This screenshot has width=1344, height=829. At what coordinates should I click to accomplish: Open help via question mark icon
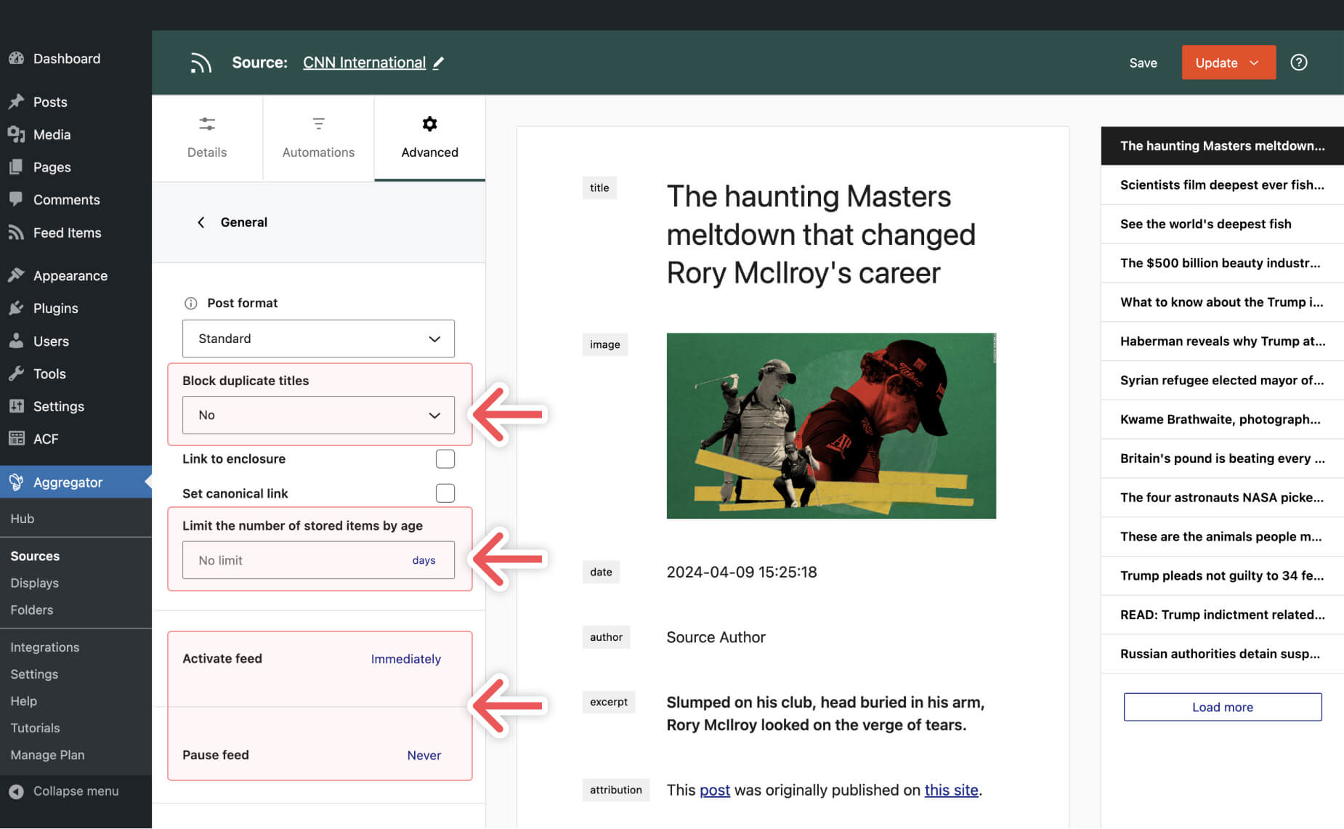point(1298,62)
